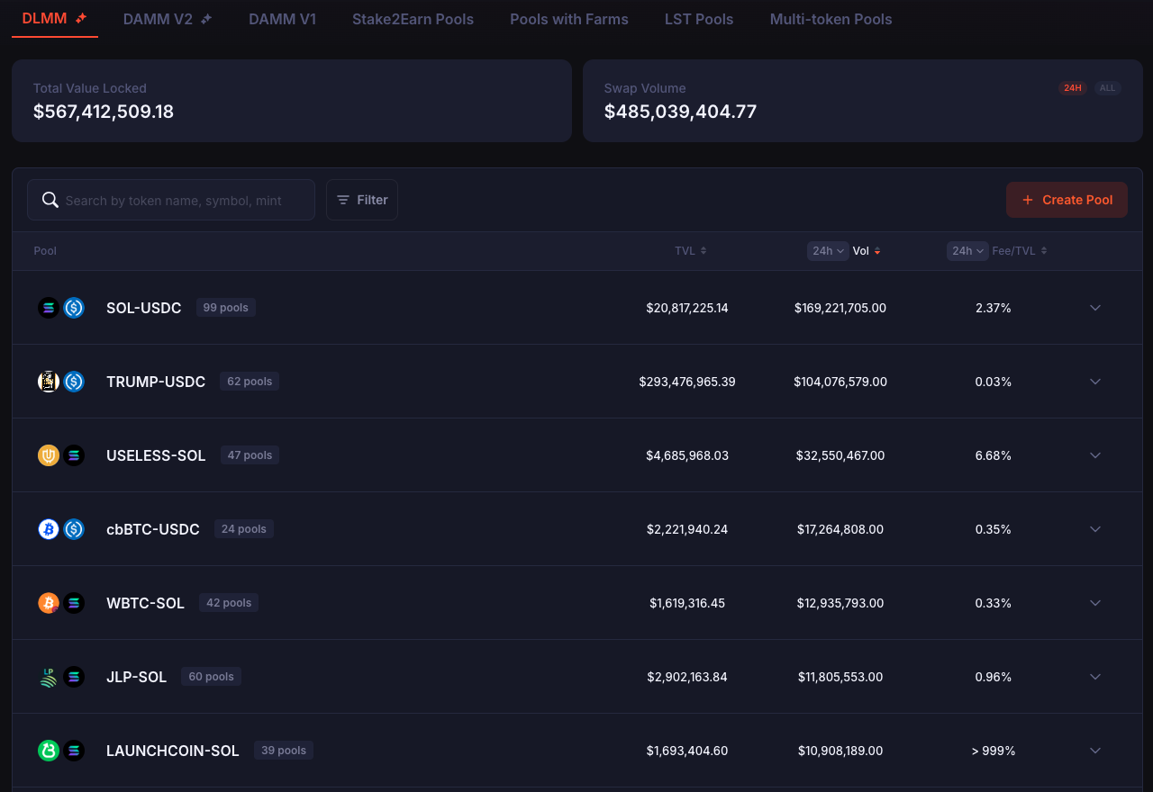The width and height of the screenshot is (1153, 792).
Task: Expand the USELESS-SOL pool group
Action: pos(1095,455)
